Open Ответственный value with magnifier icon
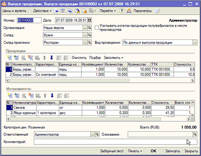Image resolution: width=201 pixels, height=156 pixels. pyautogui.click(x=97, y=135)
